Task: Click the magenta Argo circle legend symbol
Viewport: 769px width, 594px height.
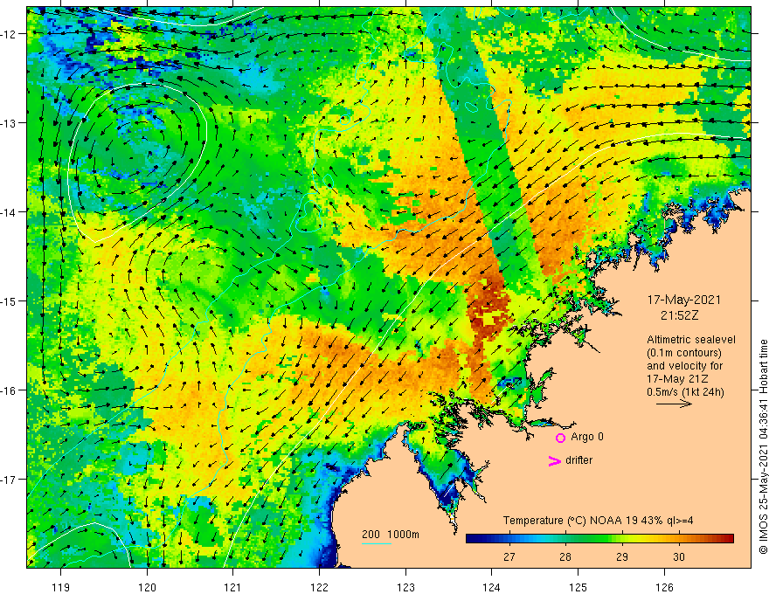Action: pos(560,438)
